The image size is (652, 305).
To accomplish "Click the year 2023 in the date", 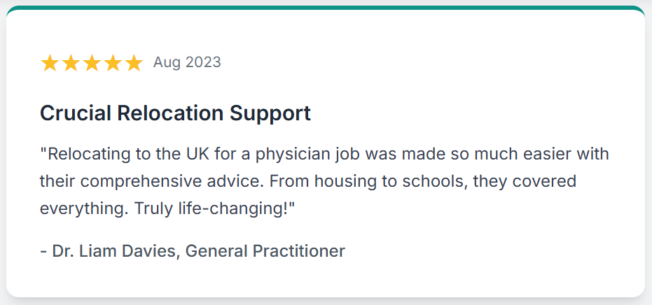I will [203, 62].
